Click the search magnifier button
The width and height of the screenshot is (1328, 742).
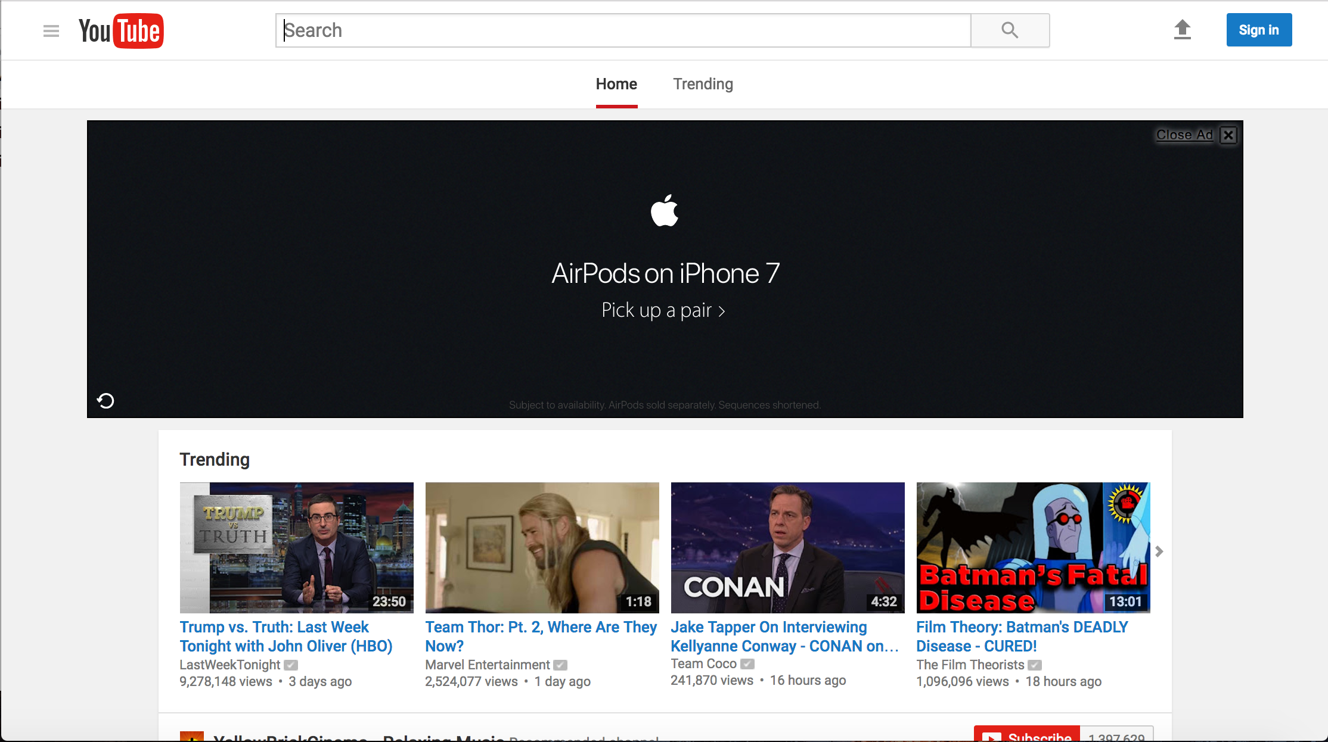tap(1010, 30)
